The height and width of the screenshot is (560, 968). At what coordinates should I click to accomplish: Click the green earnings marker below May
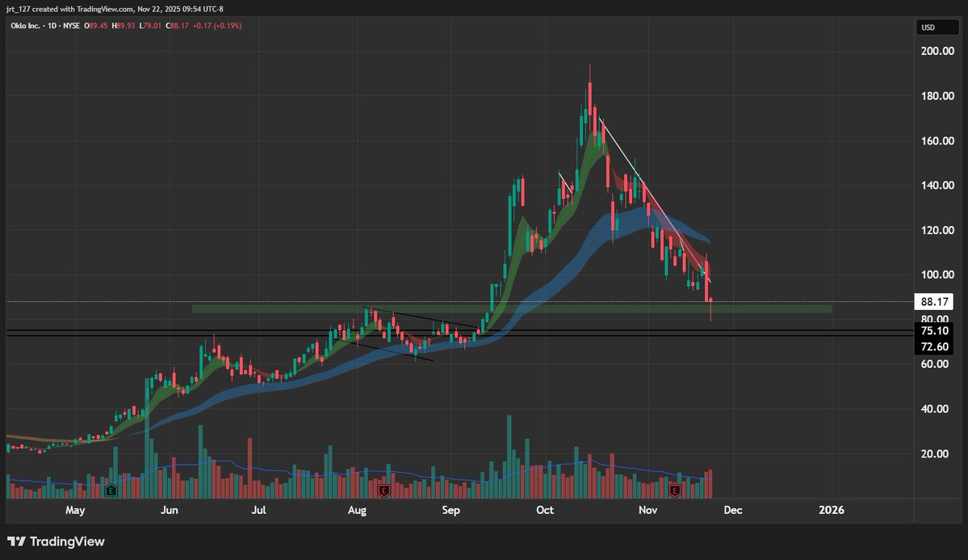pyautogui.click(x=111, y=489)
